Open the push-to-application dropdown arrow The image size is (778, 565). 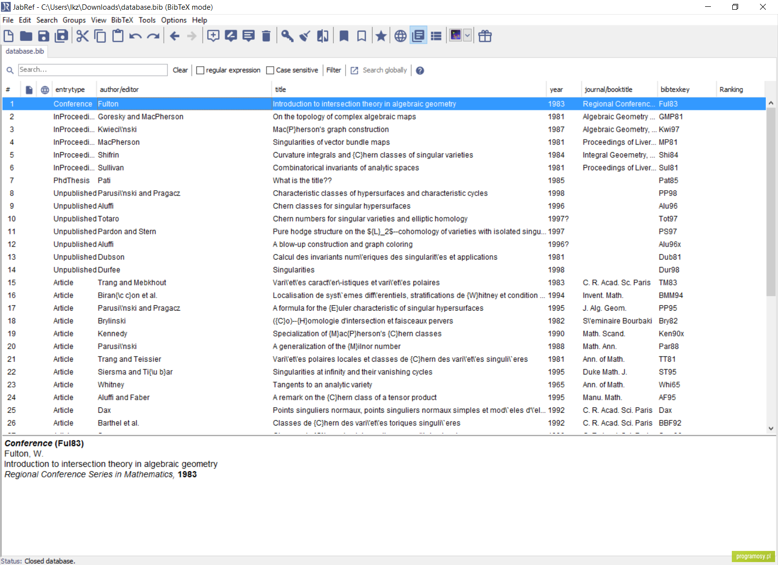(467, 35)
